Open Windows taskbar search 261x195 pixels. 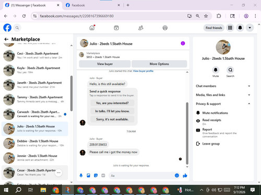[18, 190]
